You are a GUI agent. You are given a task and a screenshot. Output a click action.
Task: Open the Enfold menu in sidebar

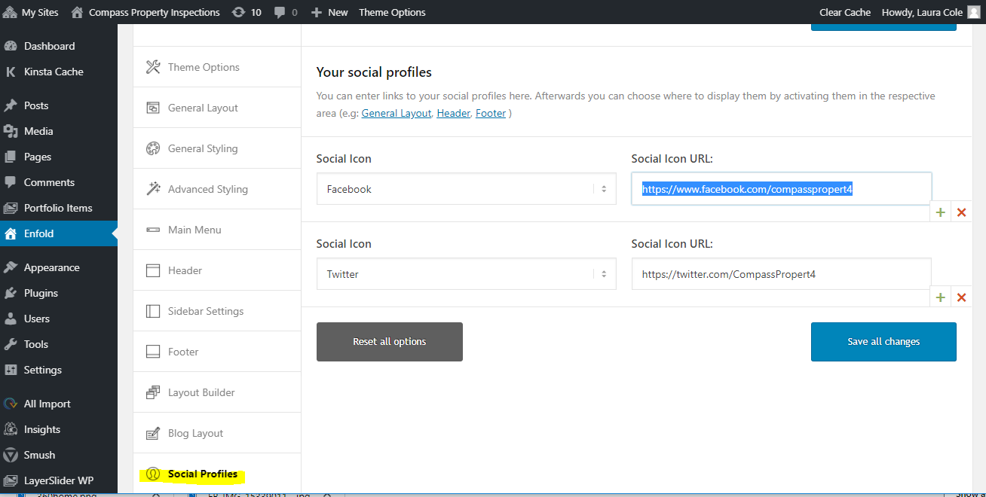(59, 233)
